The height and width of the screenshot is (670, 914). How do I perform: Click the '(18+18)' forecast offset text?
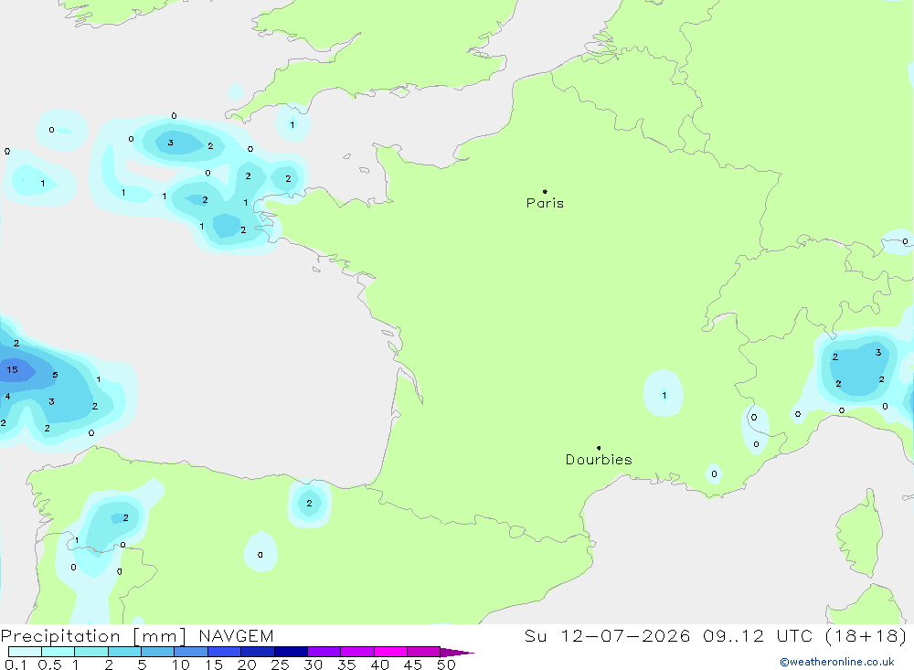pyautogui.click(x=866, y=635)
